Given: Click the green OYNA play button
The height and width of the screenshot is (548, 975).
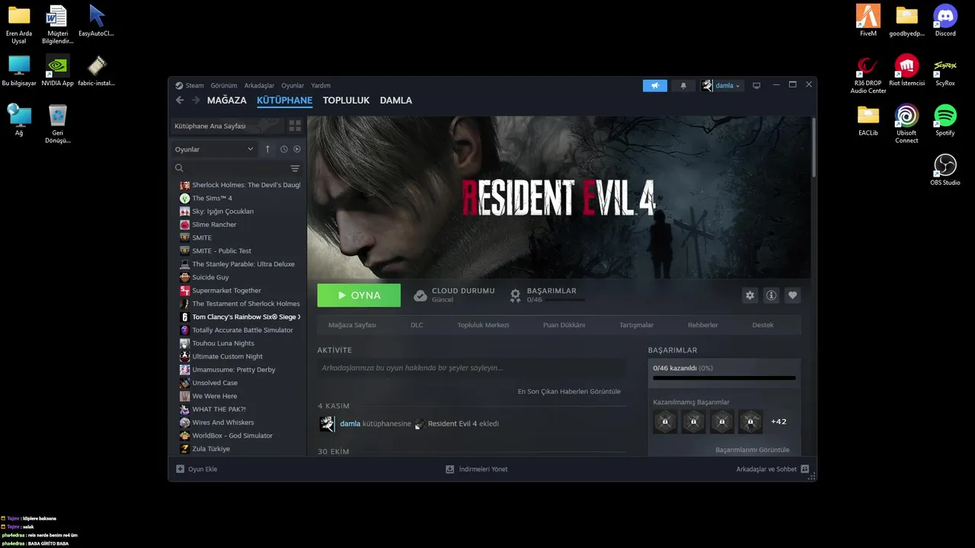Looking at the screenshot, I should pyautogui.click(x=359, y=295).
